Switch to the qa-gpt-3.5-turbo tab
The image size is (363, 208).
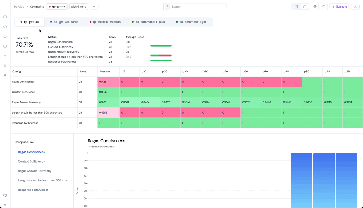point(64,22)
